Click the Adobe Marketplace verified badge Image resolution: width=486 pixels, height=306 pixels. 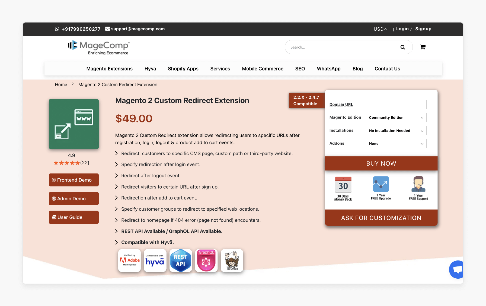[x=130, y=260]
